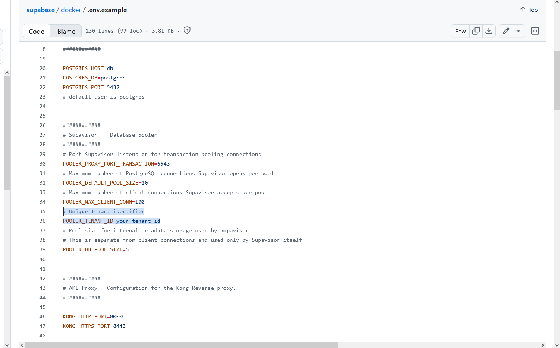Copy raw file contents icon
The image size is (560, 348).
click(x=476, y=31)
